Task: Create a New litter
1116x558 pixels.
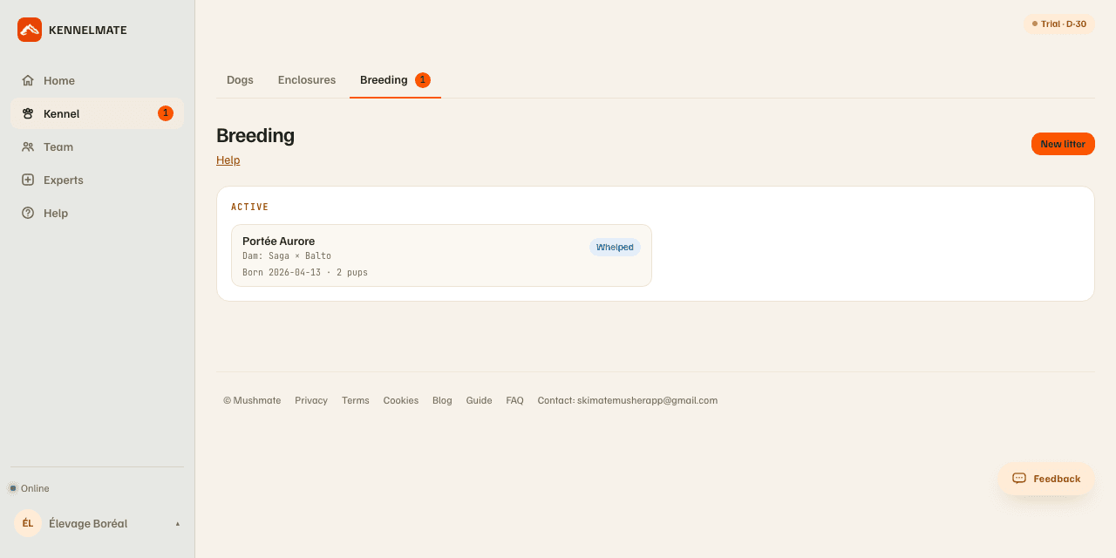Action: (x=1063, y=144)
